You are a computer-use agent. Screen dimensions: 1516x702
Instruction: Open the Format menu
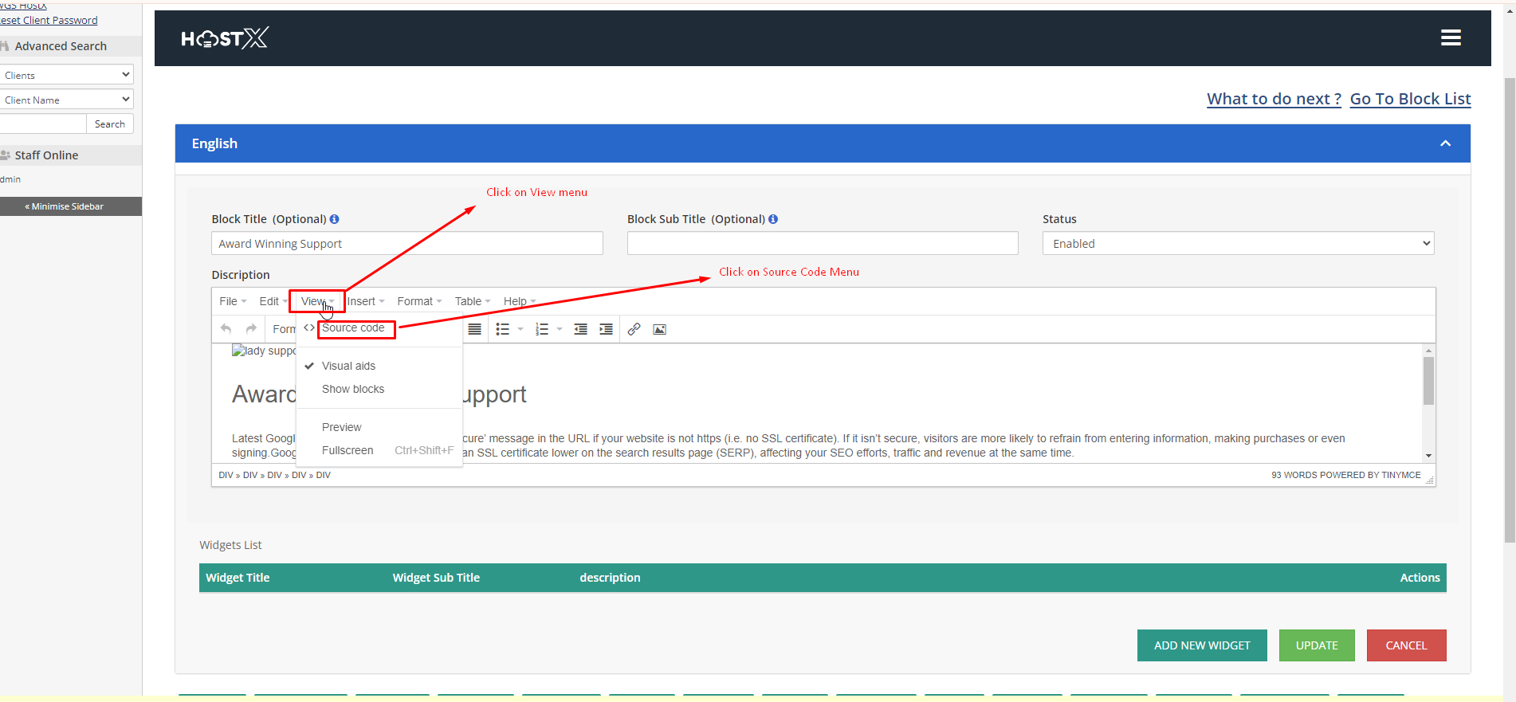pyautogui.click(x=418, y=301)
